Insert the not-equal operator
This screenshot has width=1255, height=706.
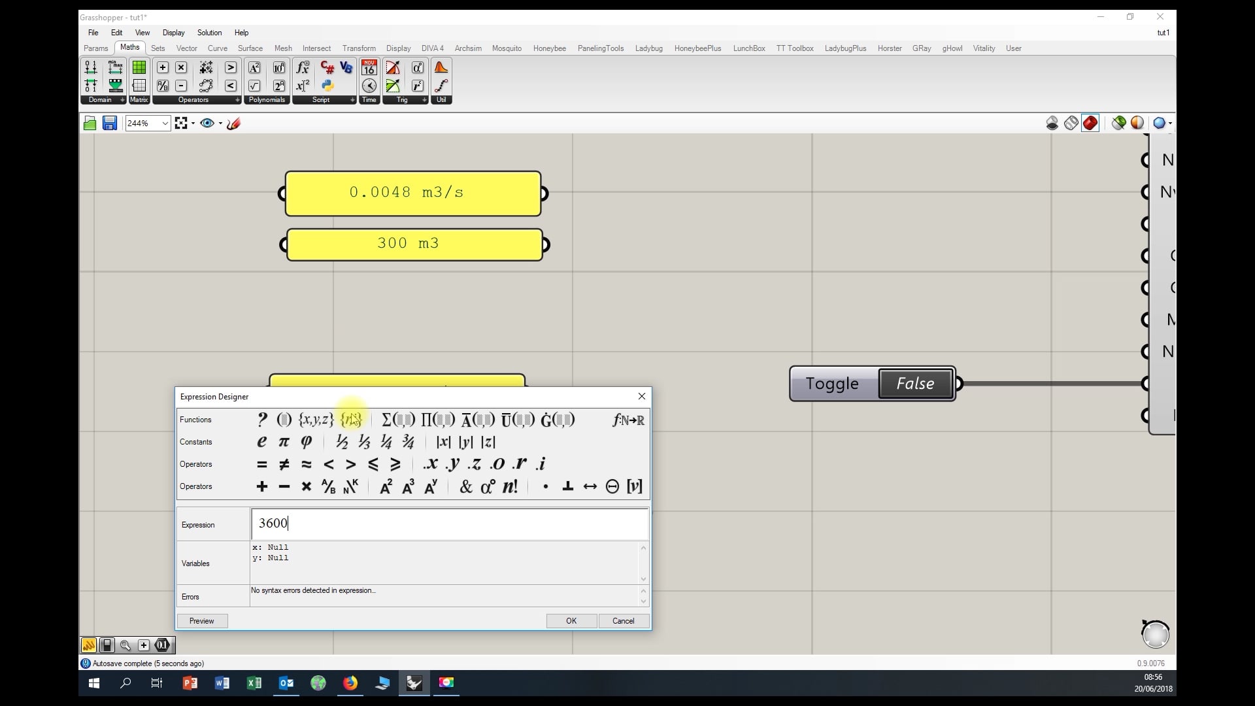284,464
